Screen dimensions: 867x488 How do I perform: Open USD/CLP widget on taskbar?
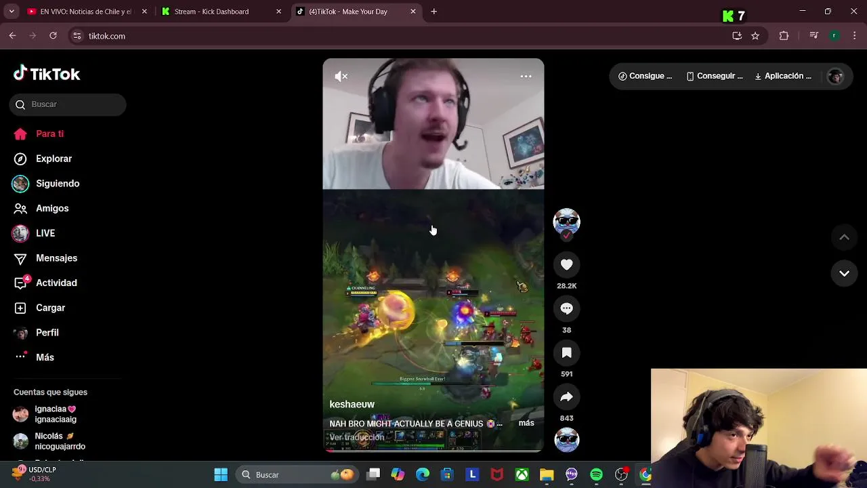[x=35, y=474]
